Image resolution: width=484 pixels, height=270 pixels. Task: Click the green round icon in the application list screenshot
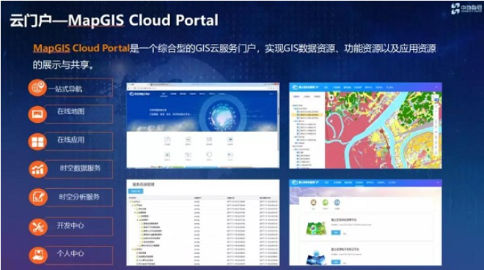point(326,203)
